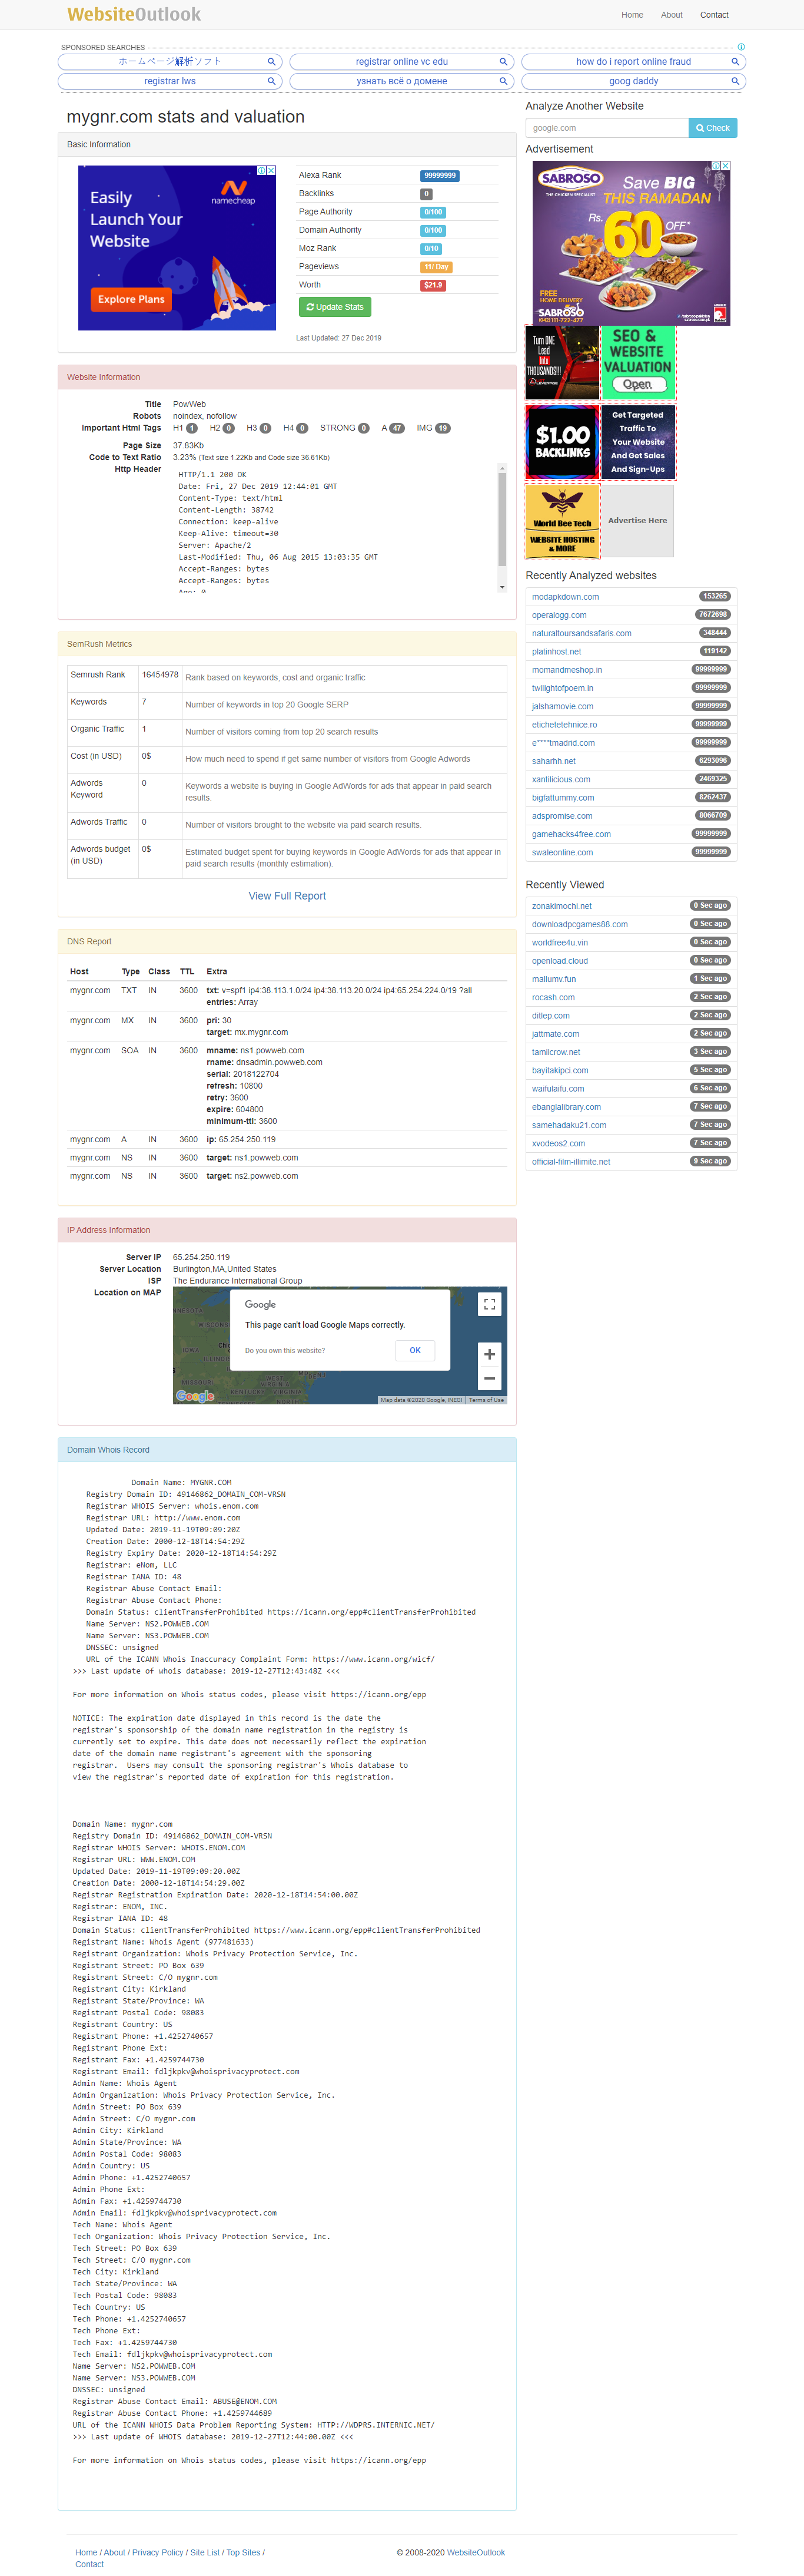Open the About menu item
The width and height of the screenshot is (804, 2576).
(672, 15)
